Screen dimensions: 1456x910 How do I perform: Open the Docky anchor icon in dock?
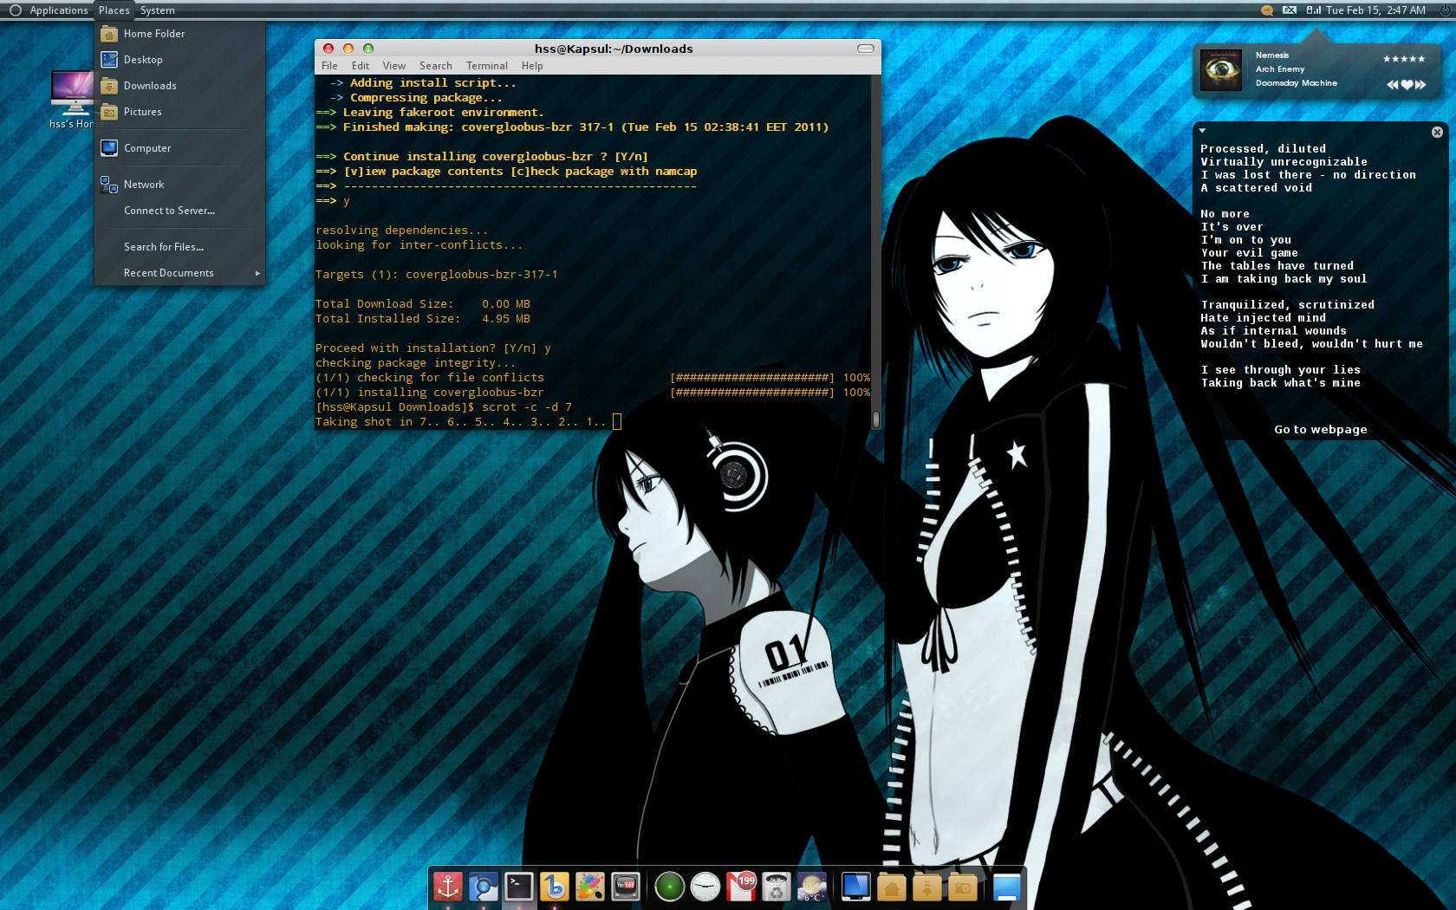[448, 887]
